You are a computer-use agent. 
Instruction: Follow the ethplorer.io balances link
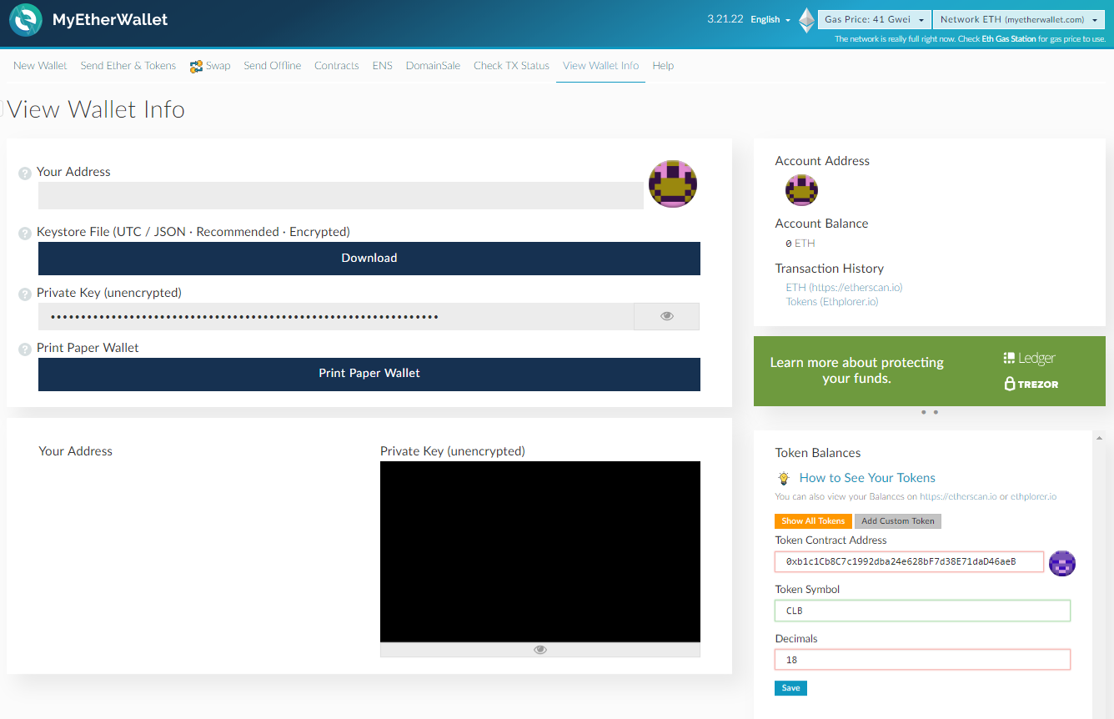[x=1033, y=497]
